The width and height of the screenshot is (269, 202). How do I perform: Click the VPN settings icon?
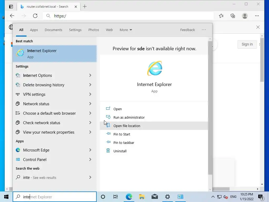tap(18, 94)
